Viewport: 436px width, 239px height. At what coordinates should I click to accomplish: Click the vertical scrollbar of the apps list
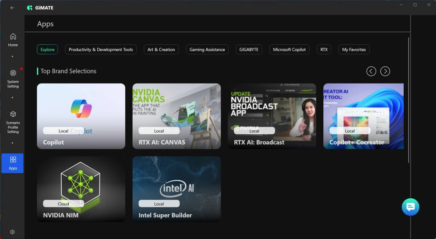tap(409, 100)
